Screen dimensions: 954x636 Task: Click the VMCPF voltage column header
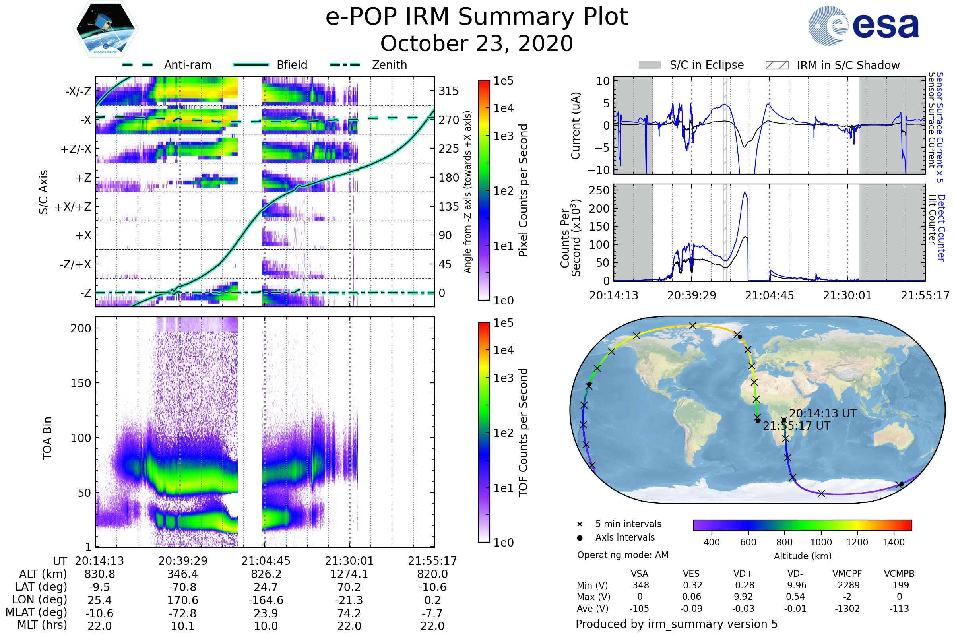[847, 574]
